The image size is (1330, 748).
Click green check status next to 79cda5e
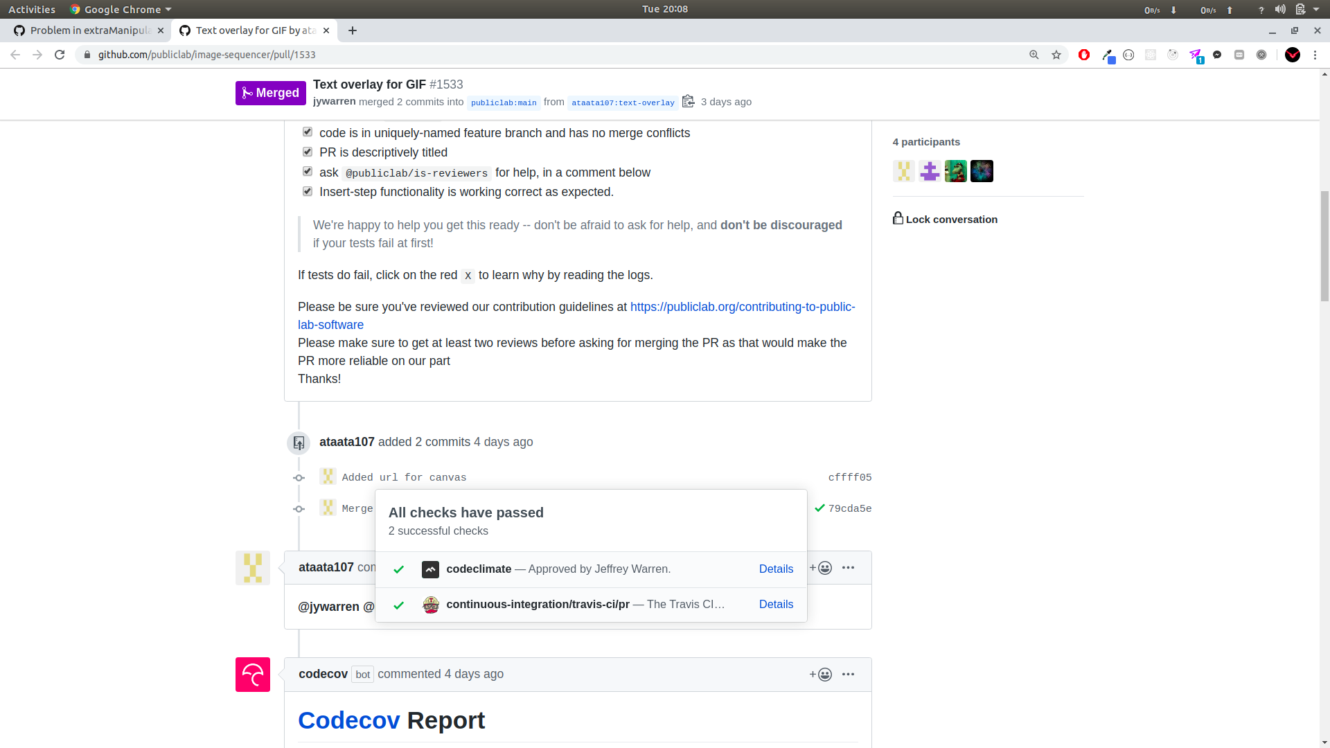(x=819, y=508)
